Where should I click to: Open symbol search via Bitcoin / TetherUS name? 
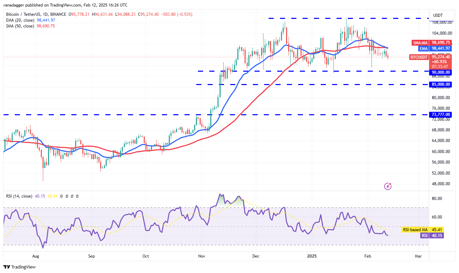pos(22,14)
